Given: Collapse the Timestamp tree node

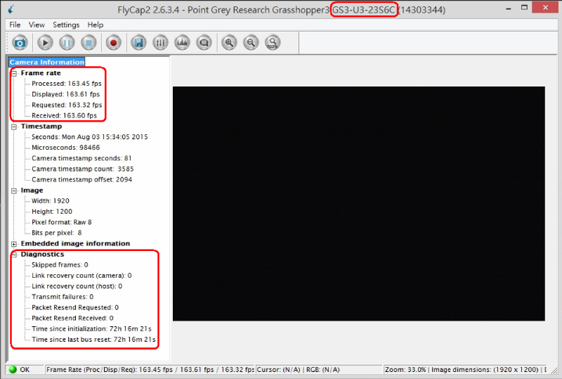Looking at the screenshot, I should (x=14, y=127).
